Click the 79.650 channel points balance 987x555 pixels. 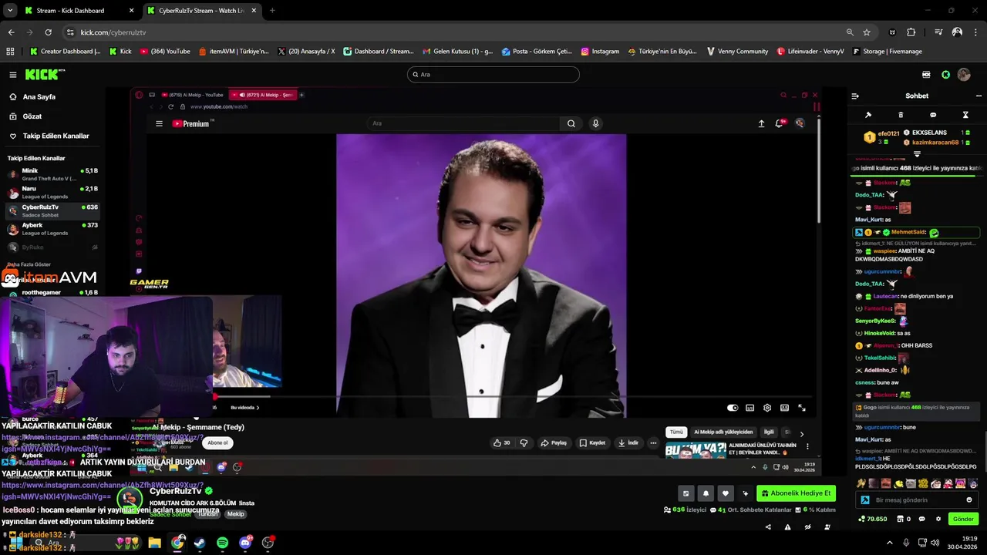[873, 519]
